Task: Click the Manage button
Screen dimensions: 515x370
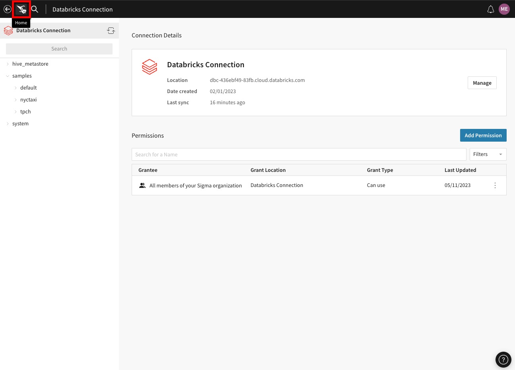Action: [482, 83]
